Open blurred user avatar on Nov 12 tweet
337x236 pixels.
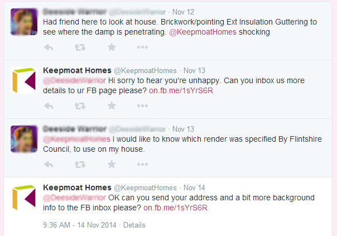24,22
